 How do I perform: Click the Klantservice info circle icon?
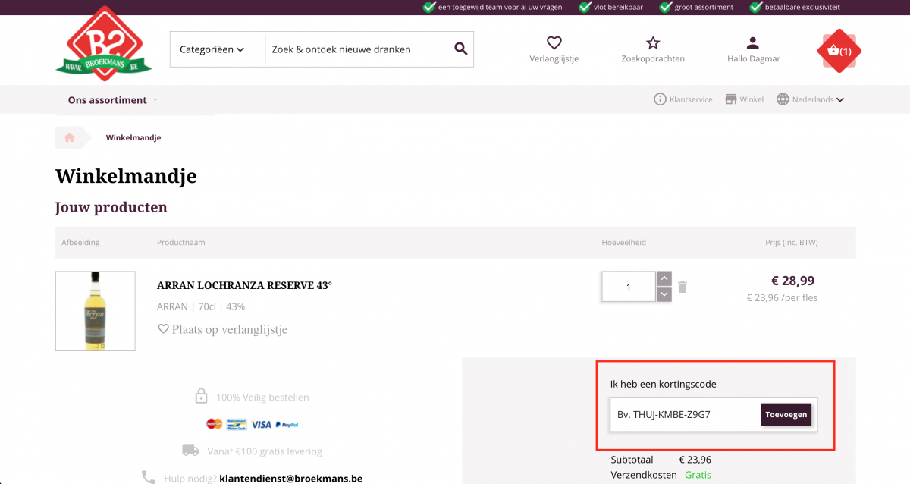pos(660,99)
